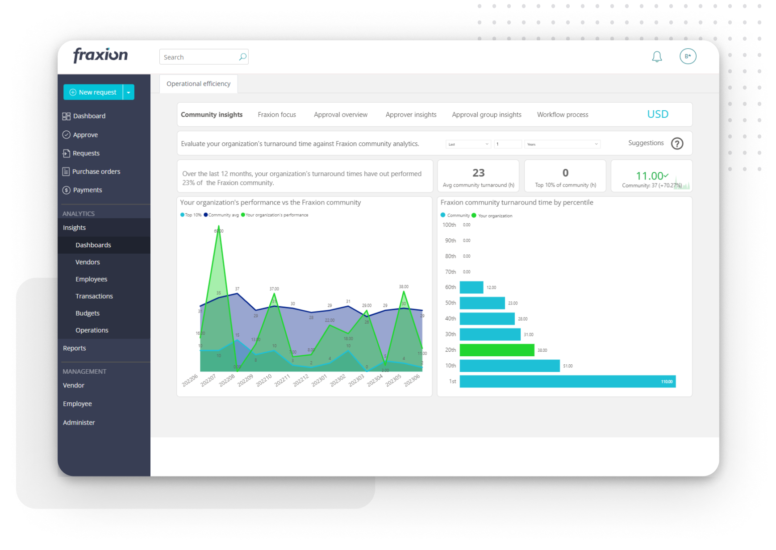Select the Dashboard icon in the sidebar
The image size is (776, 550).
pyautogui.click(x=67, y=116)
